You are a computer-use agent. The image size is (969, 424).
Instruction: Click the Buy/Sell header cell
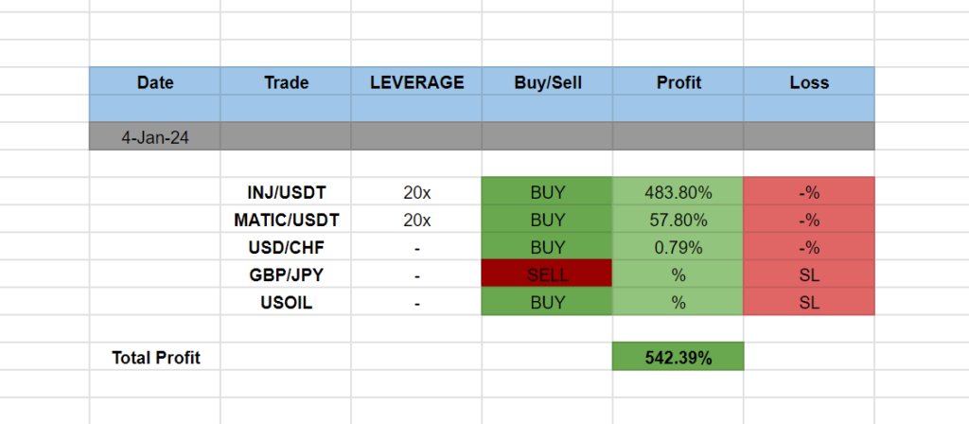547,82
